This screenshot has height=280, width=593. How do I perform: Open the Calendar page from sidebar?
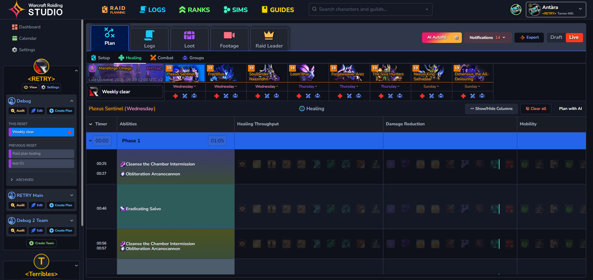pos(28,38)
